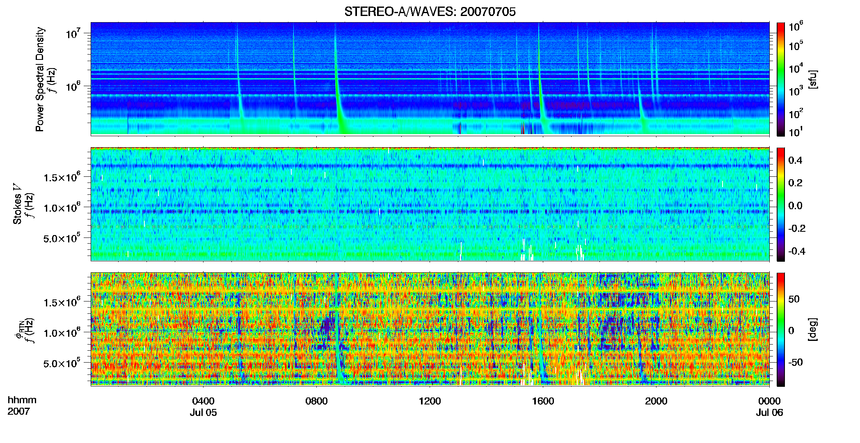Click the φRTN degree colorbar
Screen dimensions: 860x443
(x=781, y=329)
